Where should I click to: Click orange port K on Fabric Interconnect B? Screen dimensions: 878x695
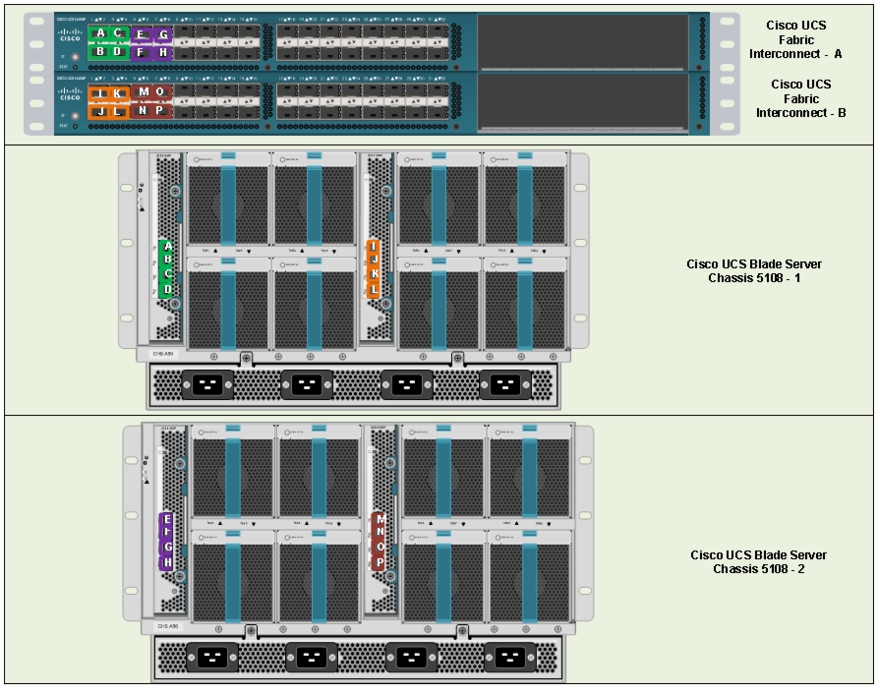118,93
